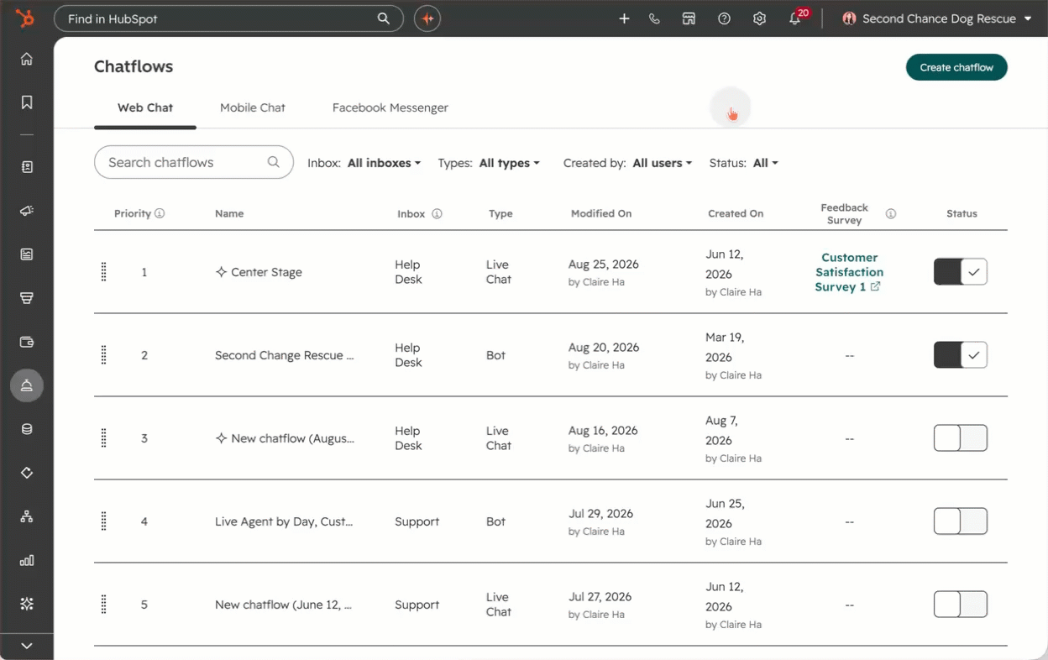The width and height of the screenshot is (1048, 660).
Task: Click the Created On column header
Action: point(736,213)
